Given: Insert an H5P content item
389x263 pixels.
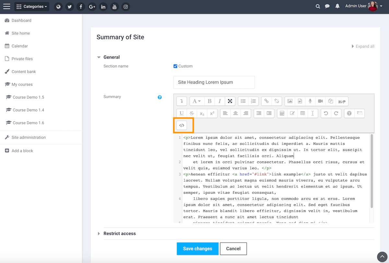Looking at the screenshot, I should coord(342,101).
